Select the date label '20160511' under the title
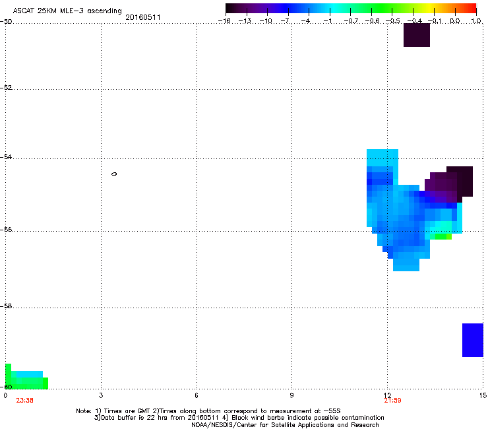The height and width of the screenshot is (429, 488). click(x=143, y=17)
